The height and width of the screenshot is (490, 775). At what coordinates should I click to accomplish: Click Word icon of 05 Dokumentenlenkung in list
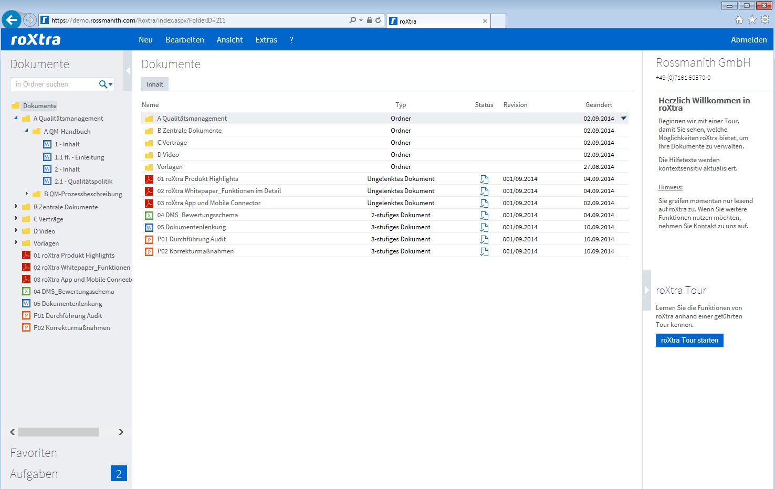[149, 228]
